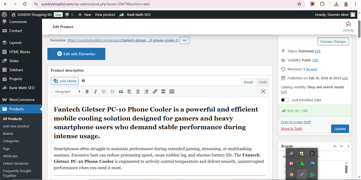Edit the Public visibility setting
This screenshot has height=180, width=361.
point(315,60)
